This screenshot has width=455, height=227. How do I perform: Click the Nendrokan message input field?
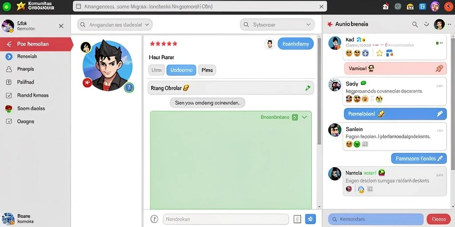226,219
